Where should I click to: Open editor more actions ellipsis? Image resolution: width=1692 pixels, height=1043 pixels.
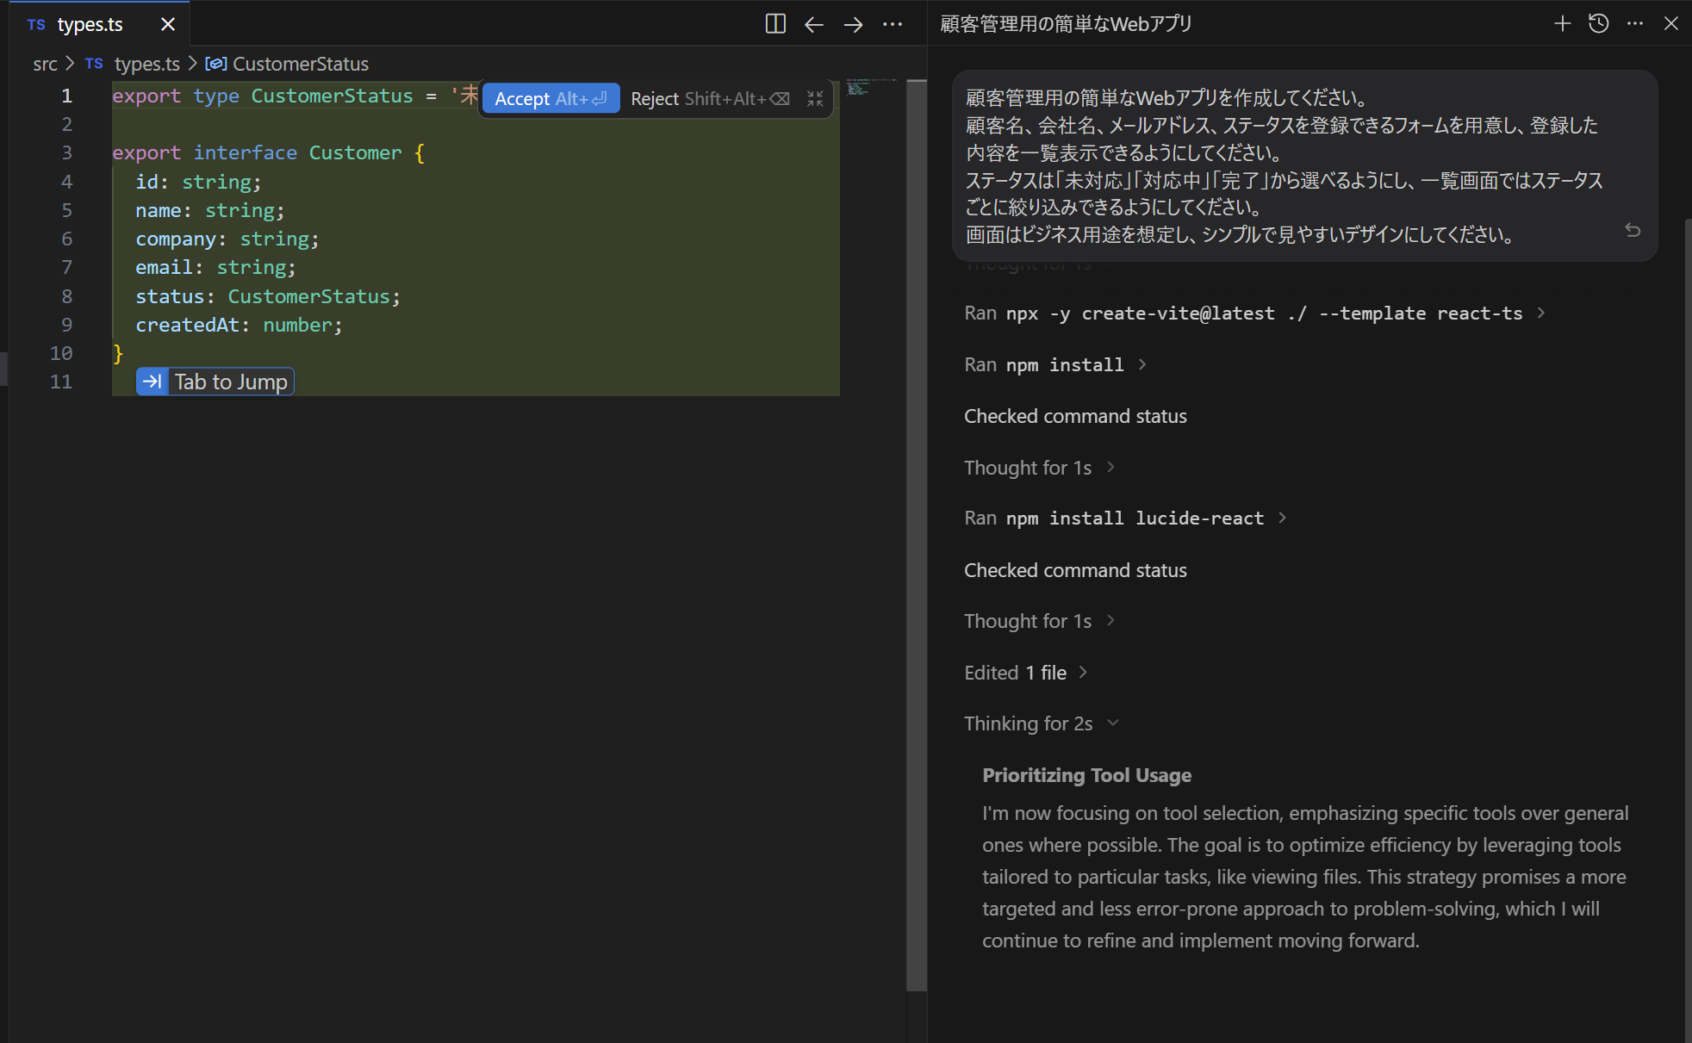tap(893, 24)
